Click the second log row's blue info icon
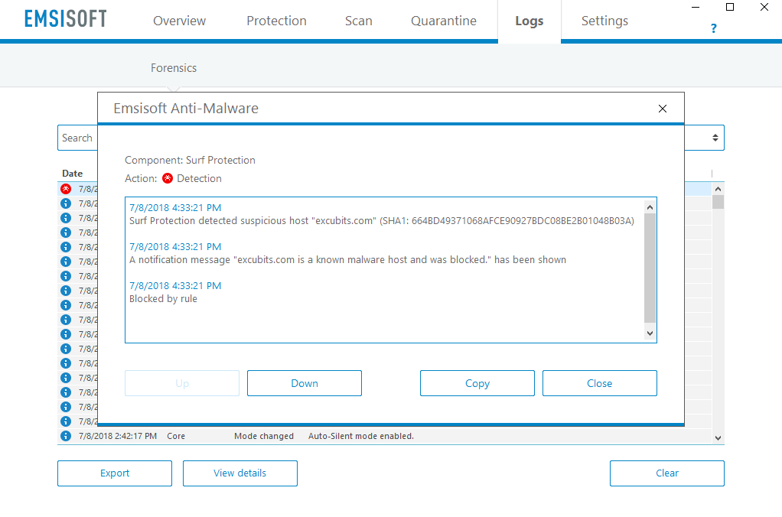Screen dimensions: 782x517 coord(66,203)
